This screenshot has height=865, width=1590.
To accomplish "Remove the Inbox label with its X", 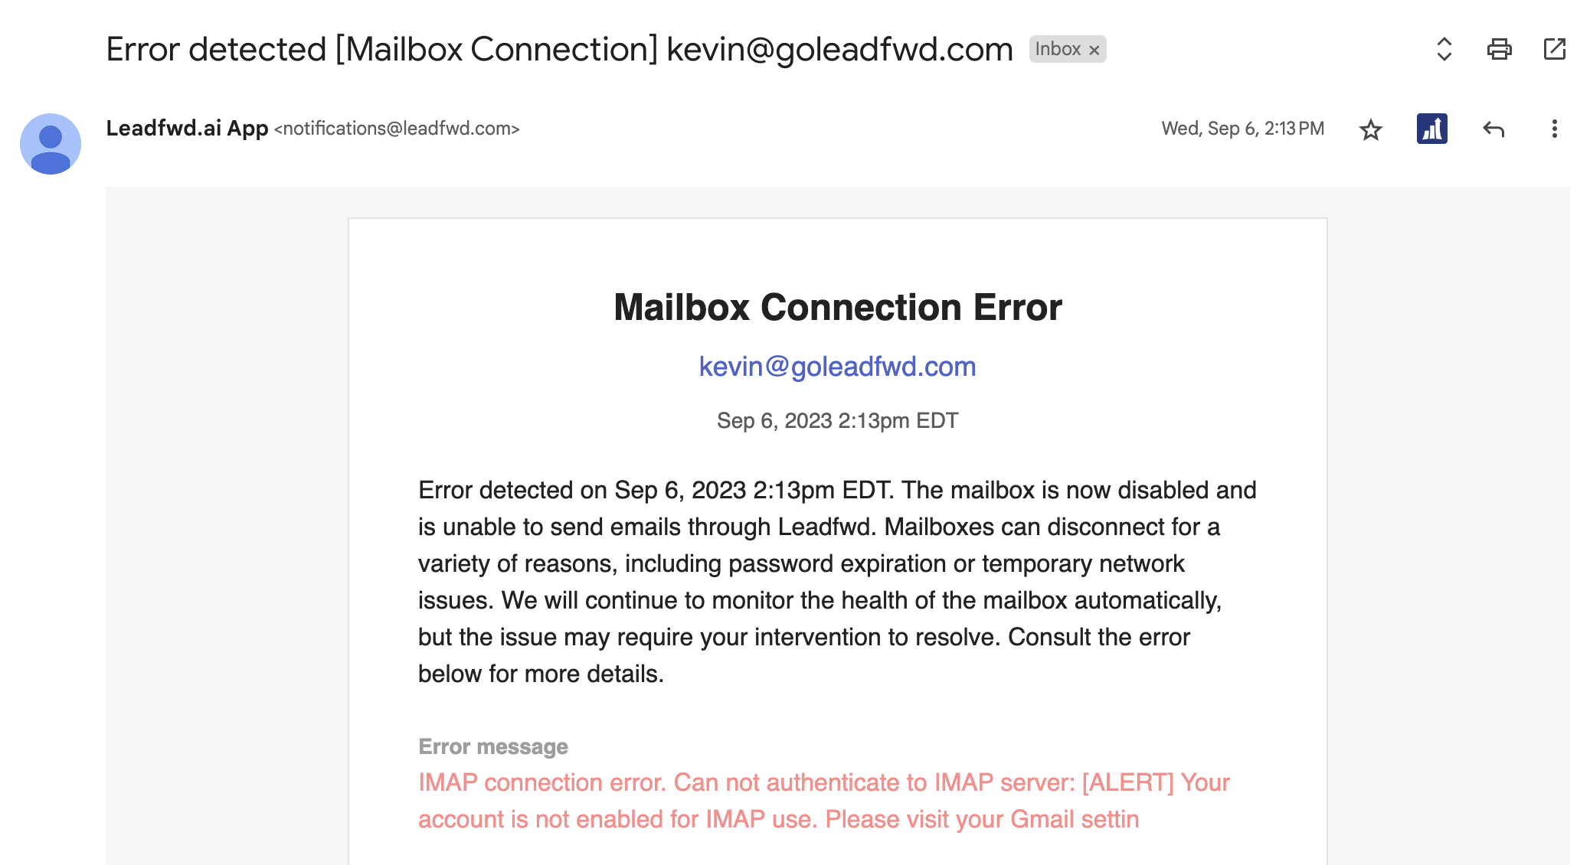I will pyautogui.click(x=1094, y=51).
